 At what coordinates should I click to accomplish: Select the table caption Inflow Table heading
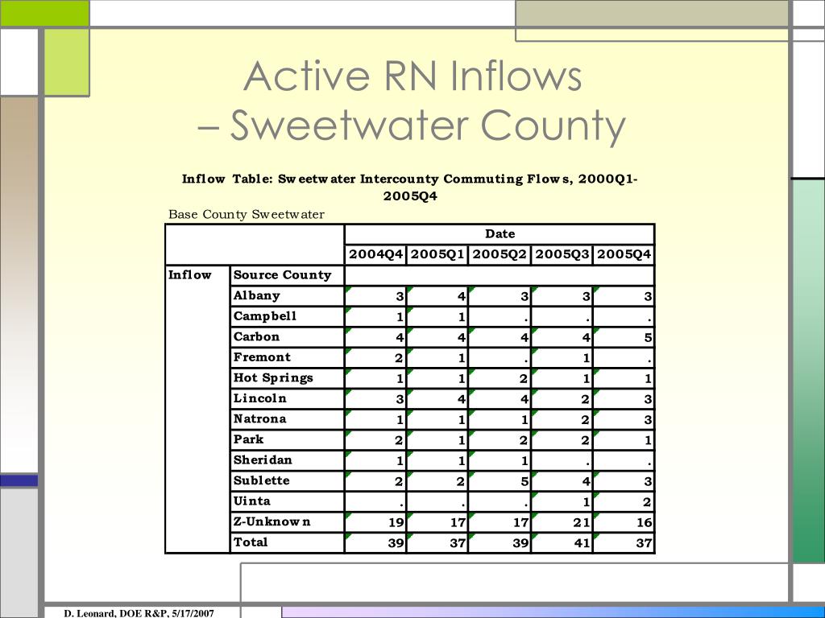410,187
